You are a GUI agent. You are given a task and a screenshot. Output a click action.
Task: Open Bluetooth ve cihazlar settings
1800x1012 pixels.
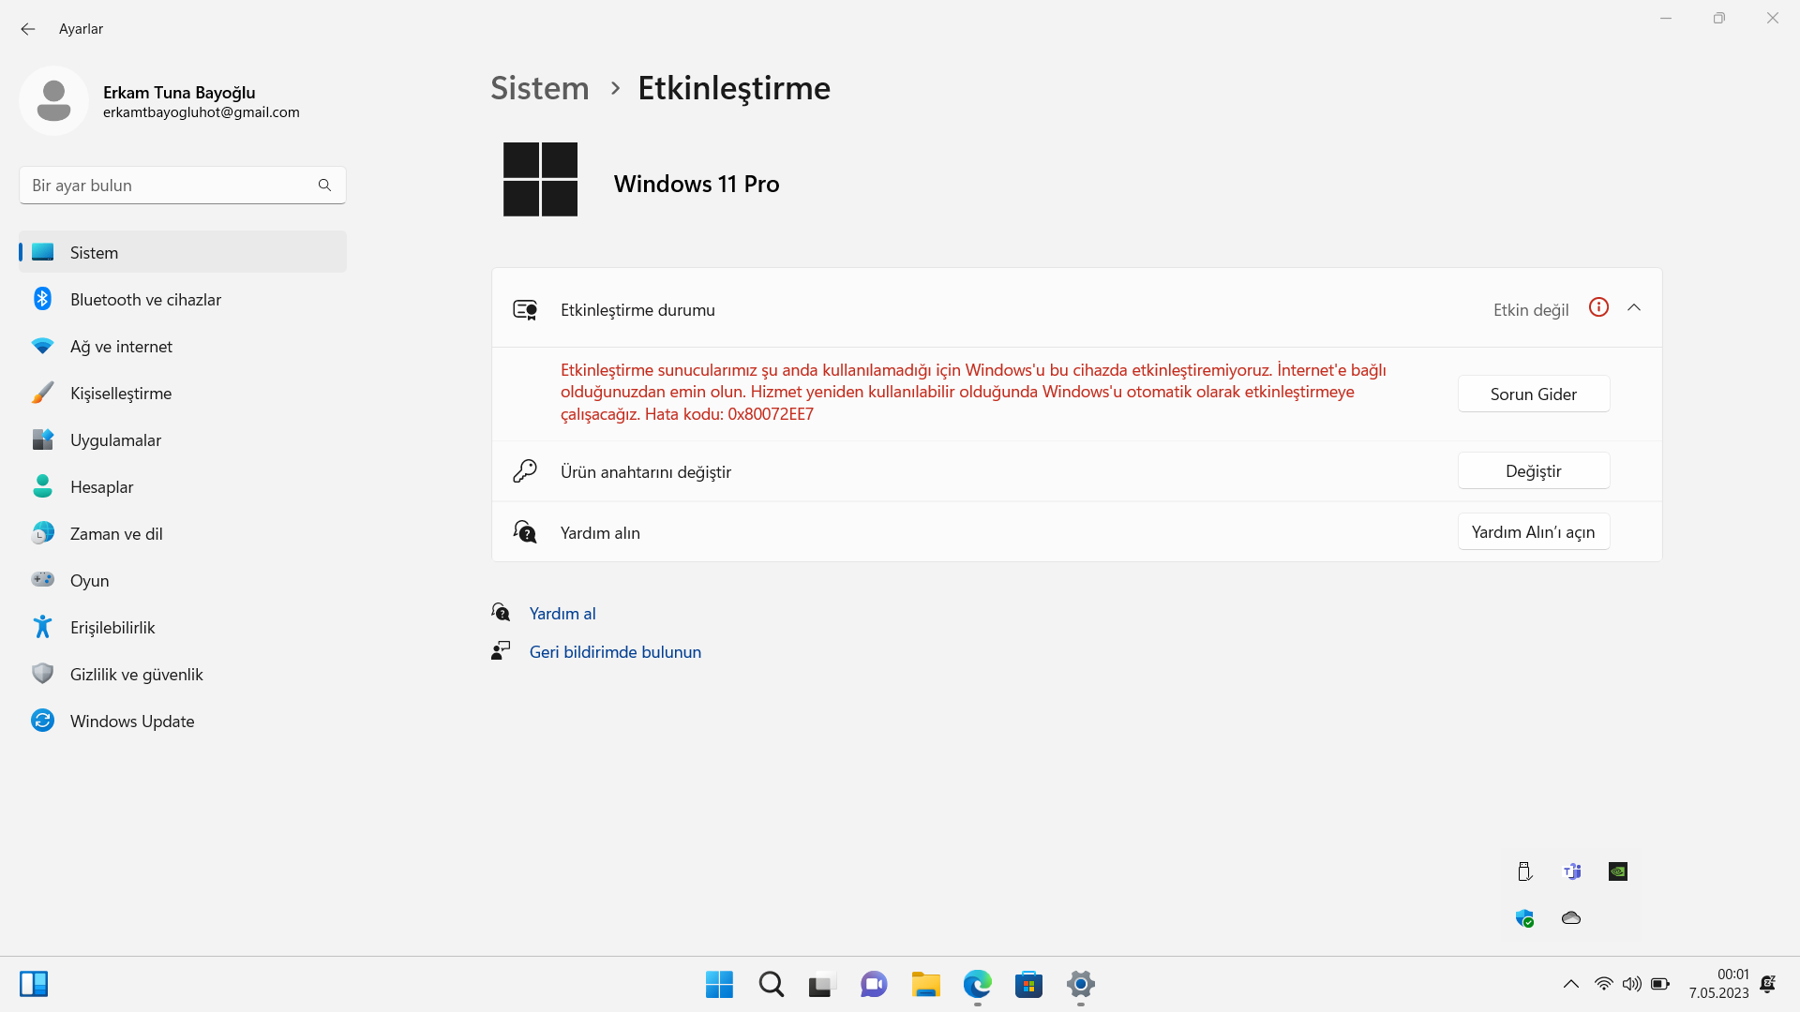[x=183, y=299]
